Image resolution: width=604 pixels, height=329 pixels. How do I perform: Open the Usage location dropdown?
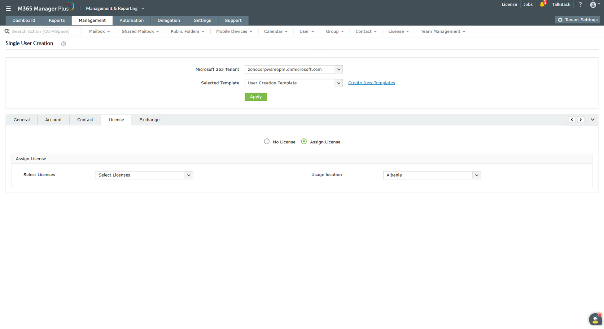tap(432, 175)
